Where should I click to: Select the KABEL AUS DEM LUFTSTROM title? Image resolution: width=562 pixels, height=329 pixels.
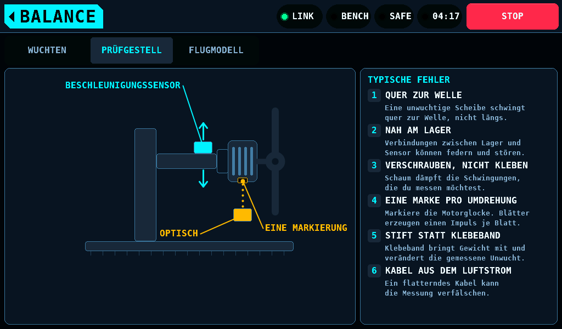pyautogui.click(x=448, y=271)
